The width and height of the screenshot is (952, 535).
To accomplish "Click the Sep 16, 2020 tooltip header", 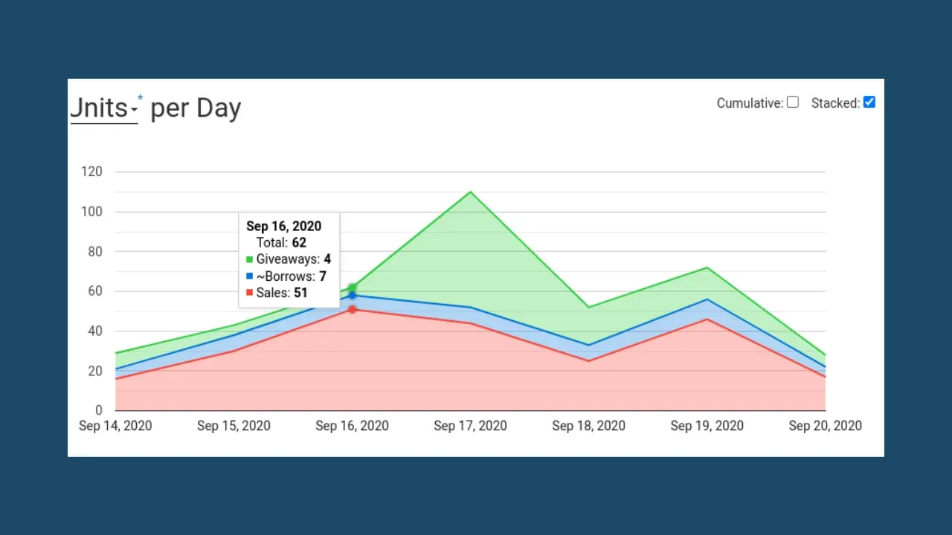I will tap(283, 226).
